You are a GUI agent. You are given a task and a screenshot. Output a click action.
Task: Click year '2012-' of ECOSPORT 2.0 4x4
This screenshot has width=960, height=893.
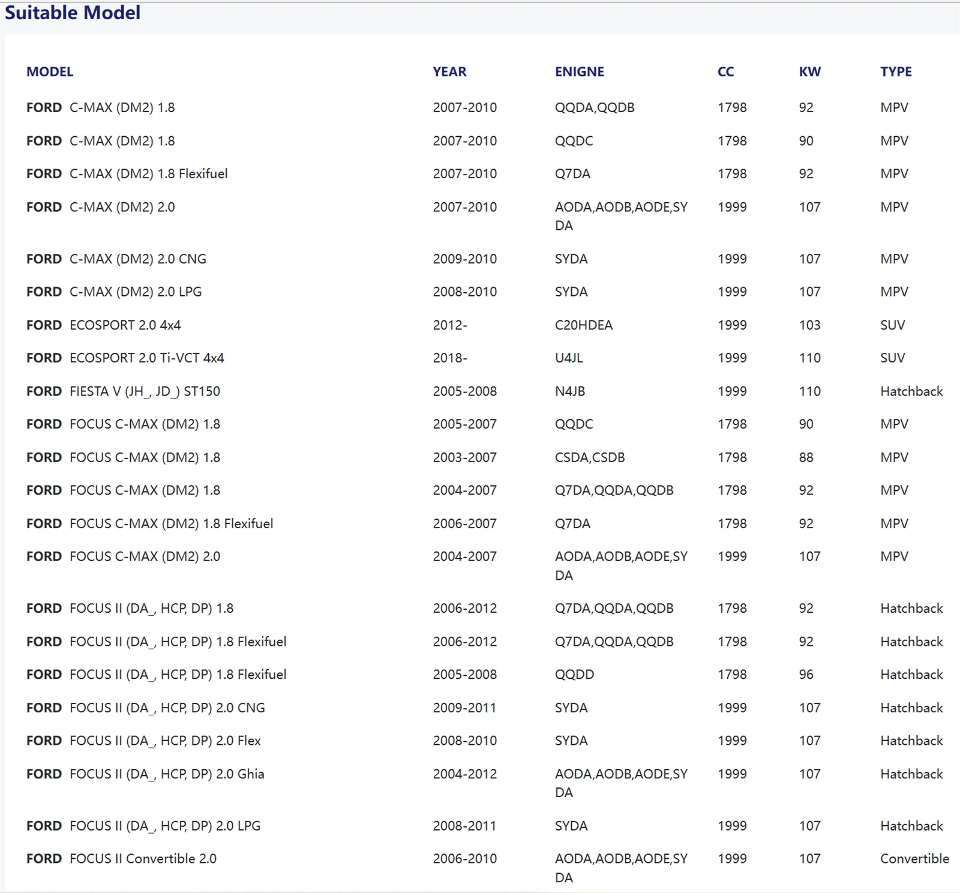pos(450,325)
